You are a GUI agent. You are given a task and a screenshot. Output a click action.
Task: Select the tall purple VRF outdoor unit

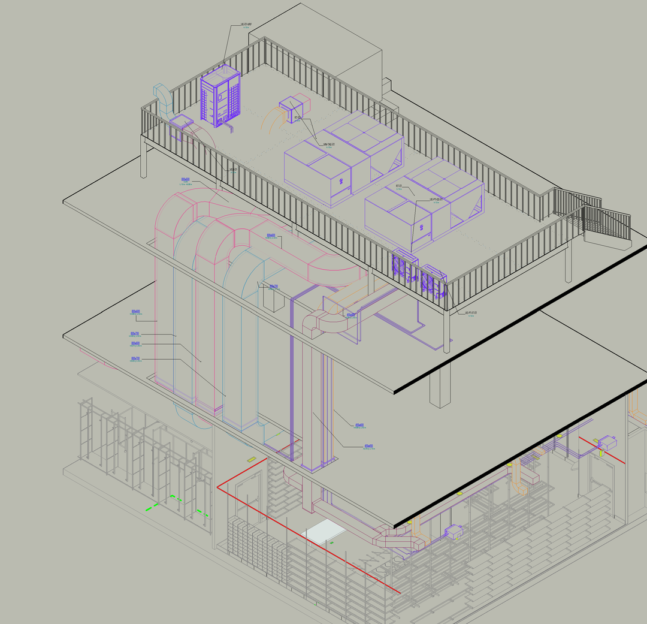pyautogui.click(x=219, y=97)
